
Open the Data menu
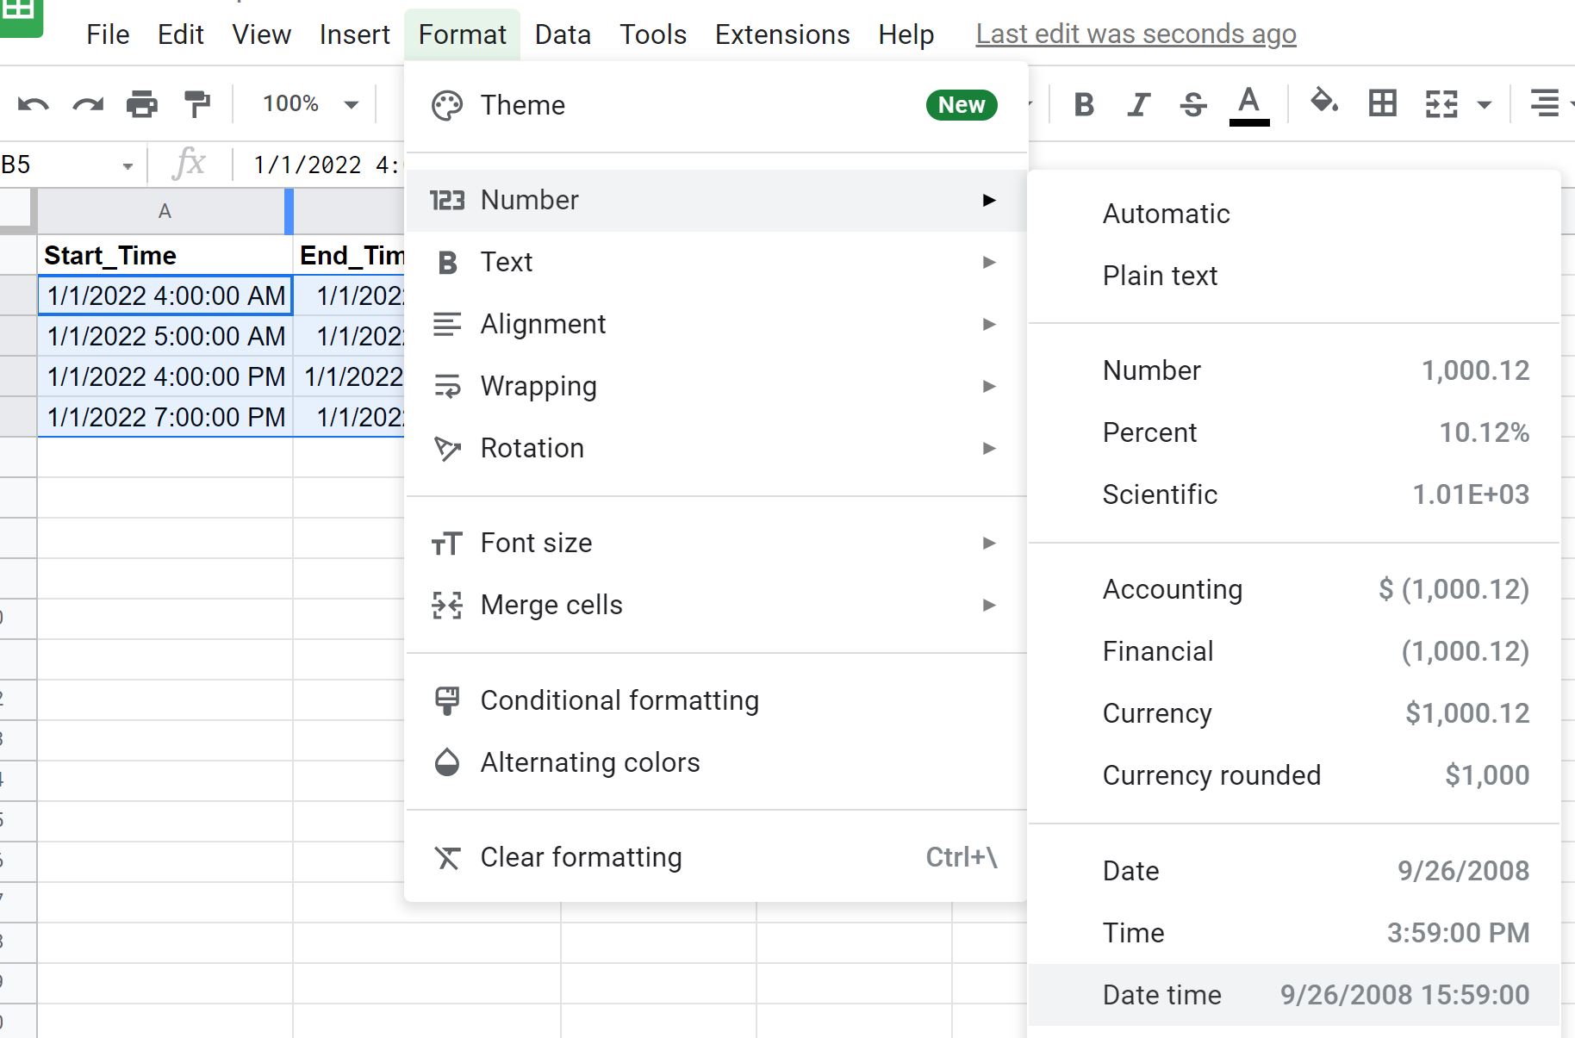pos(563,34)
